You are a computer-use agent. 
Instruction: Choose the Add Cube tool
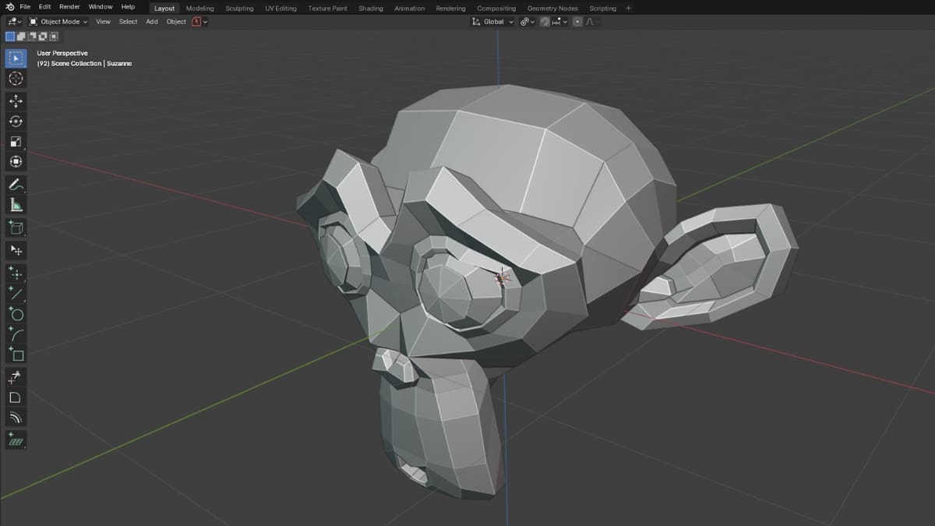point(15,228)
